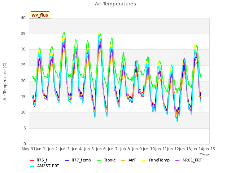231x173 pixels.
Task: Click the red li75_t legend swatch
Action: (32, 161)
